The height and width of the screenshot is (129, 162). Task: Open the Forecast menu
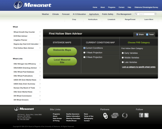(66, 14)
